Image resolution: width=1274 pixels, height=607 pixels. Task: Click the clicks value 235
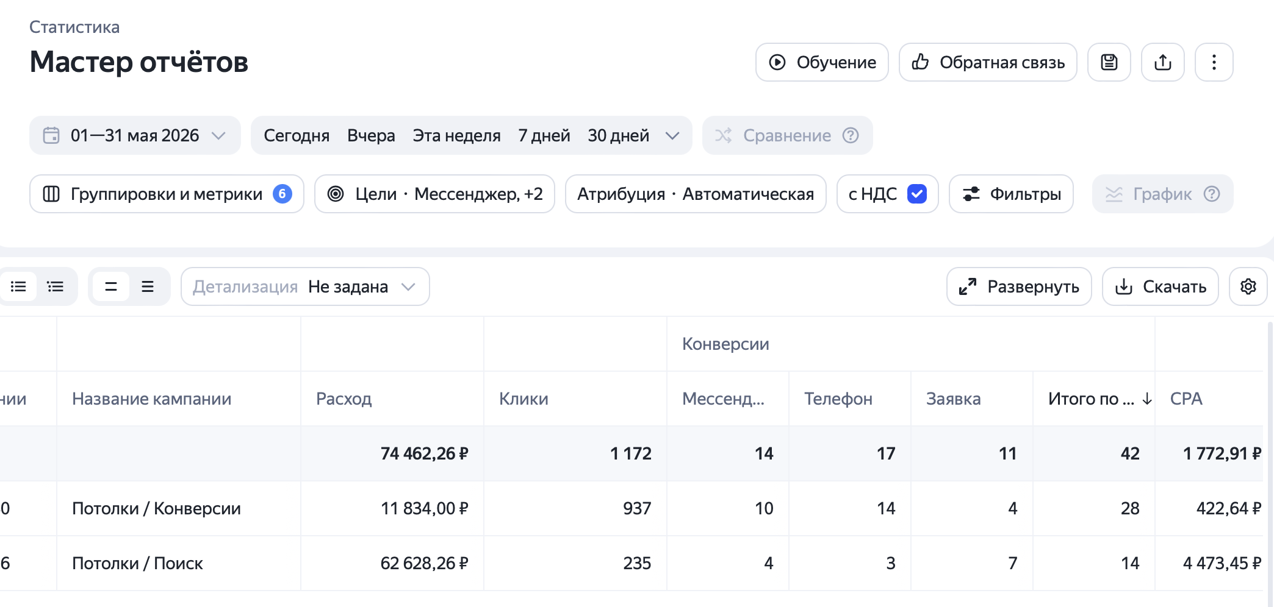pyautogui.click(x=637, y=563)
